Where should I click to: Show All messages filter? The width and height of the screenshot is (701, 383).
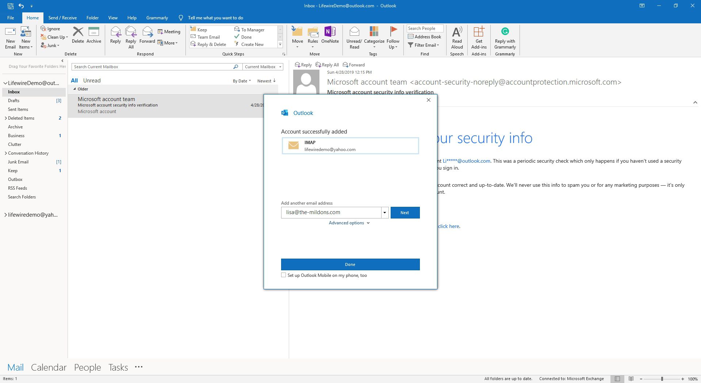click(74, 81)
